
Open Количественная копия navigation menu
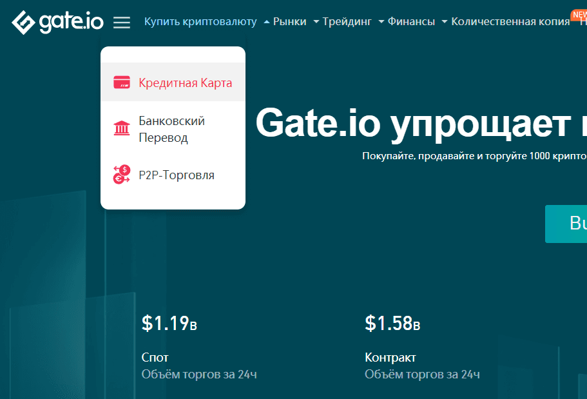tap(510, 22)
